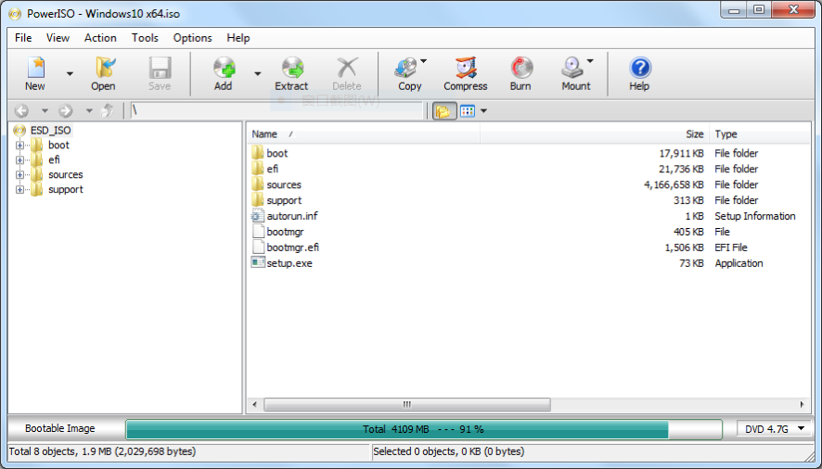Toggle the folder tree pane button

point(443,111)
